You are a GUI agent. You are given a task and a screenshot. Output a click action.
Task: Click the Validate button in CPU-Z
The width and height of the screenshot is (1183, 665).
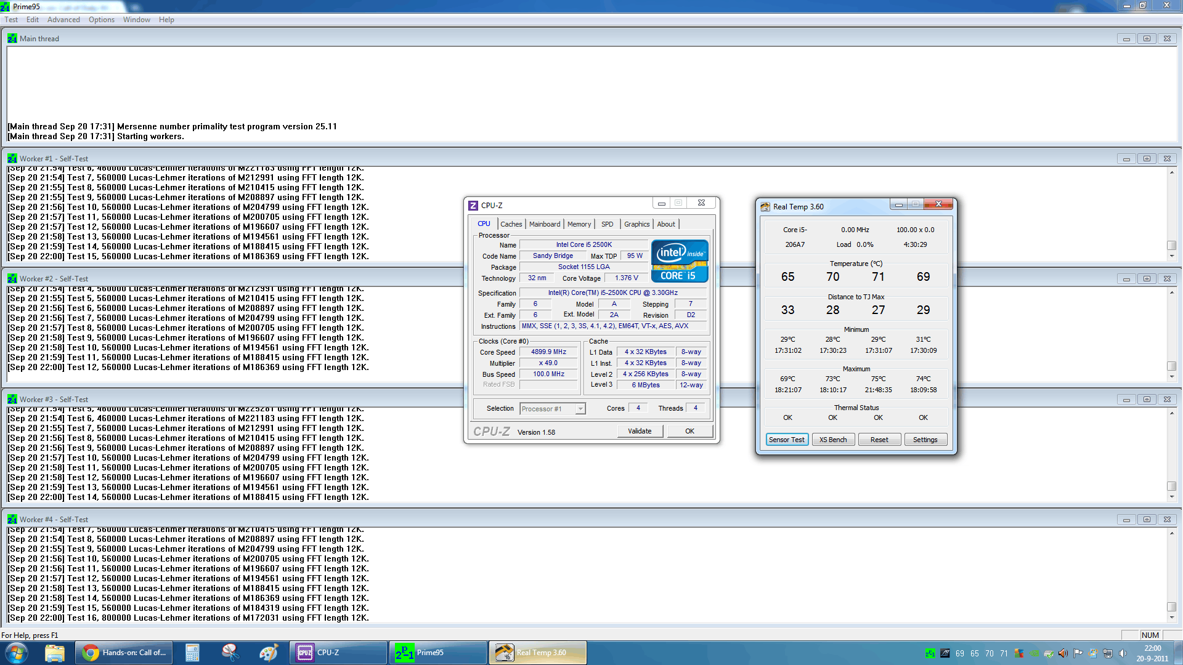click(x=640, y=431)
